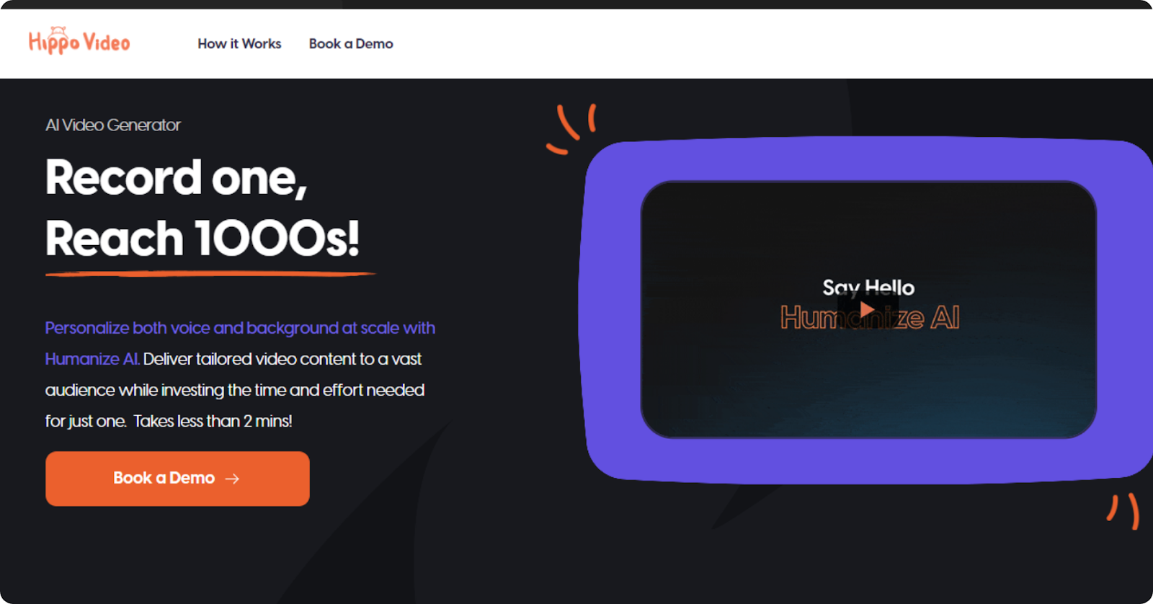Image resolution: width=1153 pixels, height=604 pixels.
Task: Click the Hippo Video logo
Action: tap(79, 41)
